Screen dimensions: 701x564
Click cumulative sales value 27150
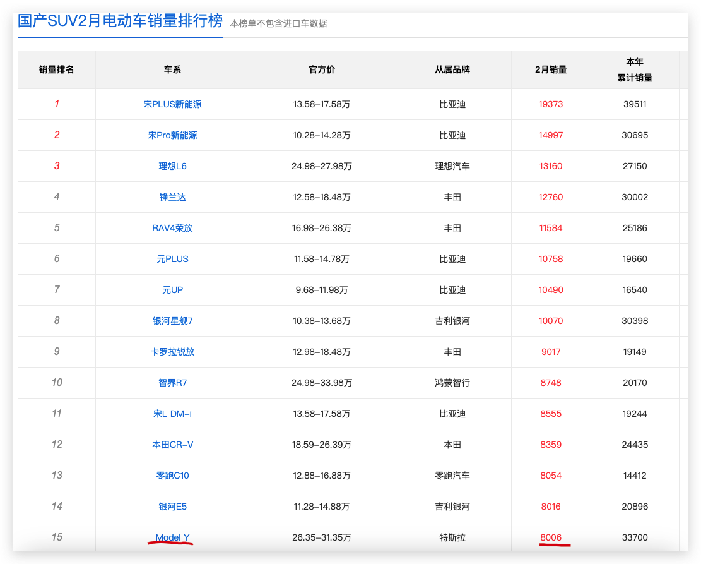coord(634,166)
